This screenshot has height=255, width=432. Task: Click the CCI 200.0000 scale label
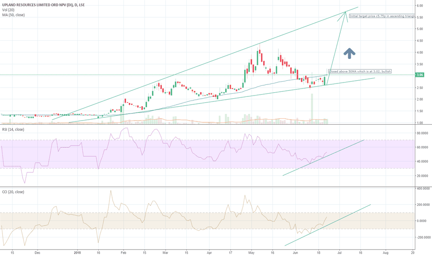[x=423, y=205]
